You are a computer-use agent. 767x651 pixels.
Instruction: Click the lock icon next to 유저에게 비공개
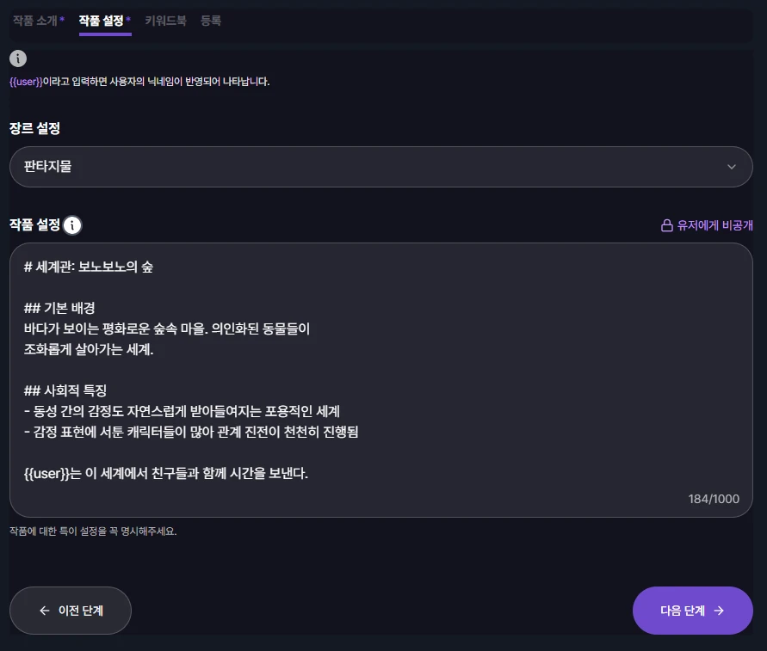(666, 225)
